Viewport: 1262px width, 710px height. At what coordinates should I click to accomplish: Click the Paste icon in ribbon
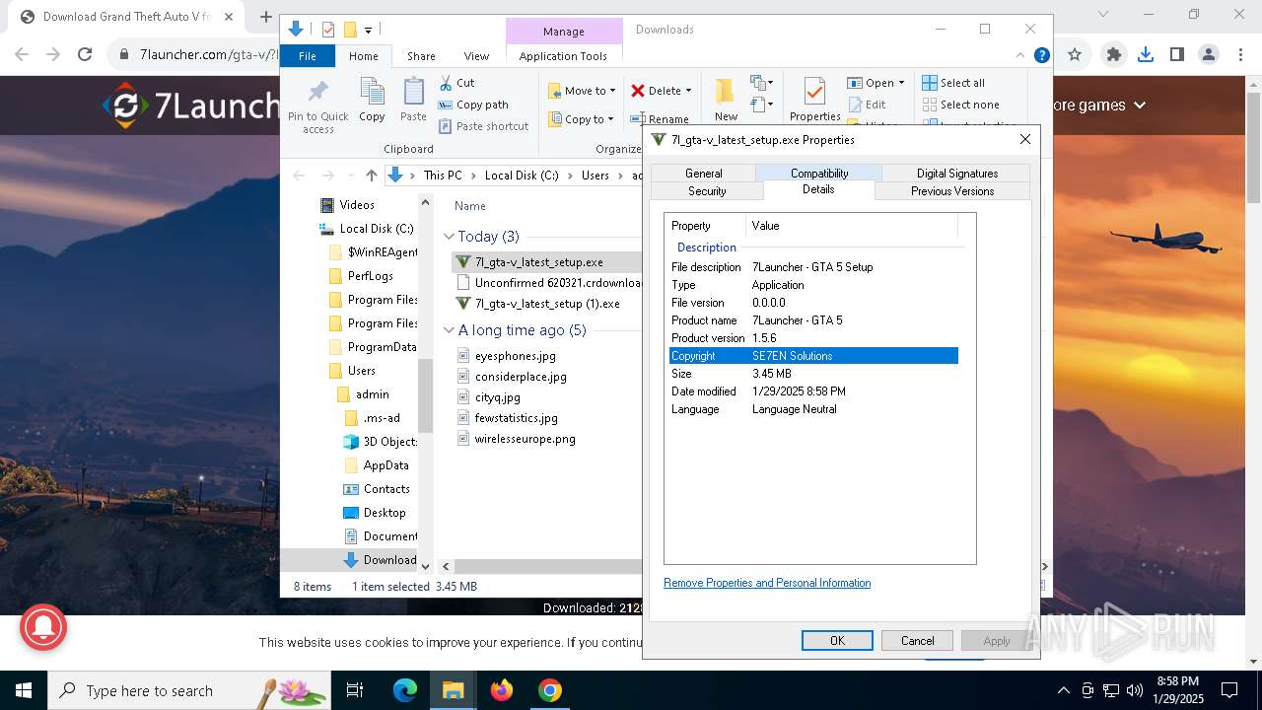[413, 93]
